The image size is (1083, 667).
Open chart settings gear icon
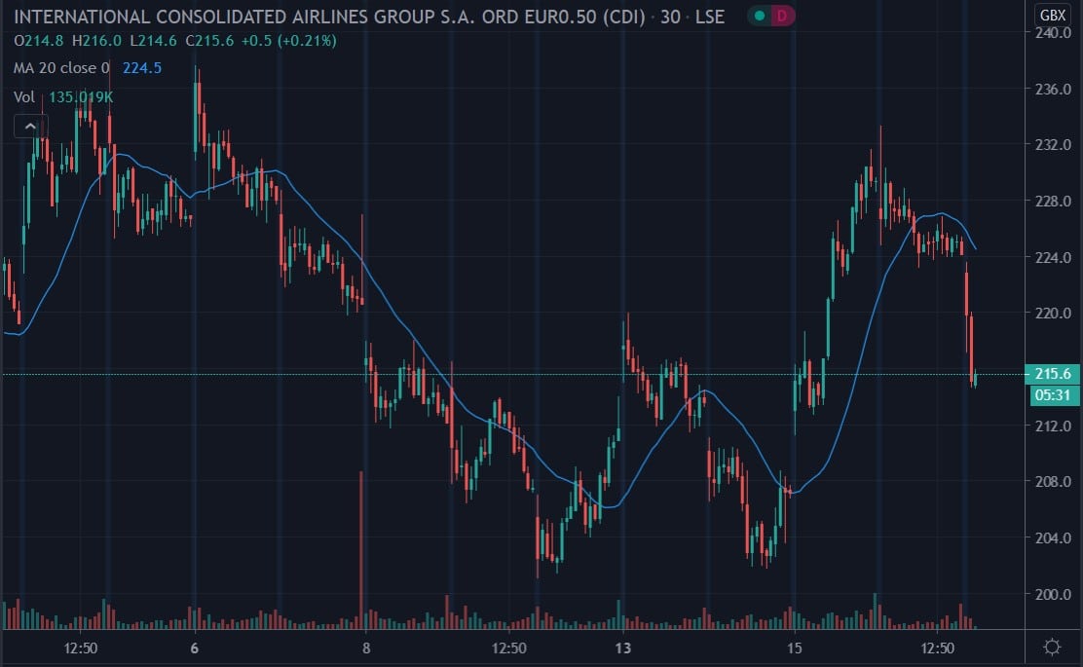[x=1052, y=648]
